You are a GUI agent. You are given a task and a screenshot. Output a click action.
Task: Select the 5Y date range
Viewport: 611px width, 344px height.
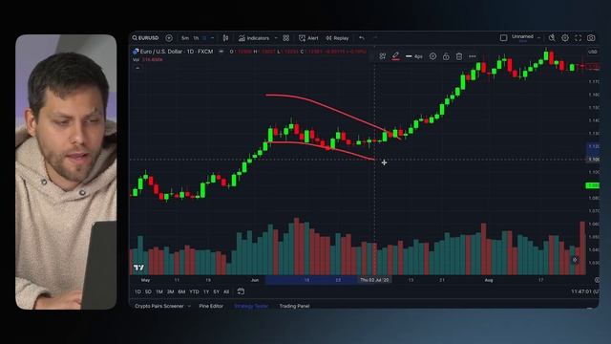(x=217, y=291)
